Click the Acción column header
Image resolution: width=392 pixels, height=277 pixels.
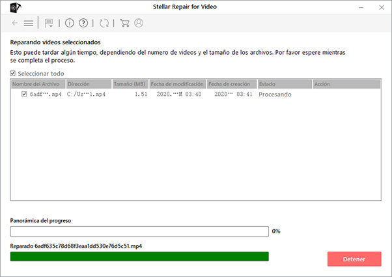pyautogui.click(x=347, y=84)
